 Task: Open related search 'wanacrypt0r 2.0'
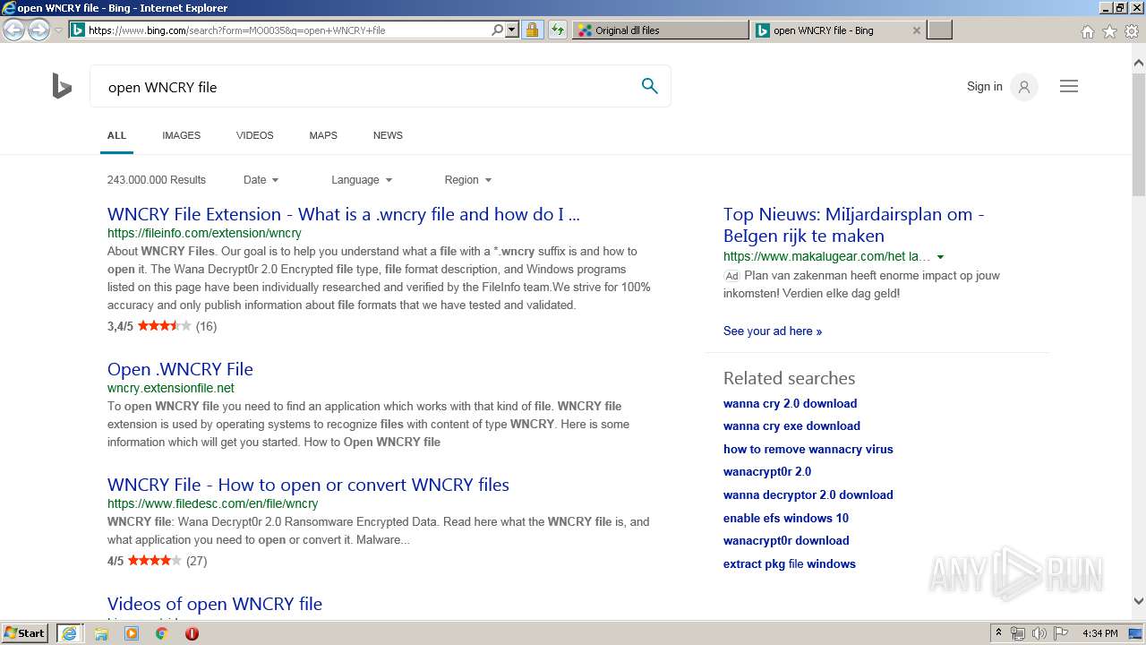(x=767, y=471)
